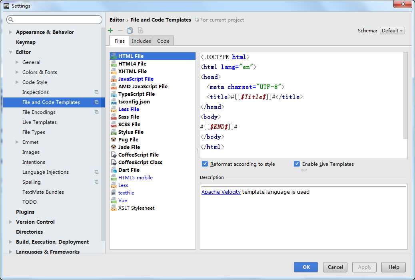Viewport: 415px width, 280px height.
Task: Expand the Code Style arrow
Action: pyautogui.click(x=17, y=82)
